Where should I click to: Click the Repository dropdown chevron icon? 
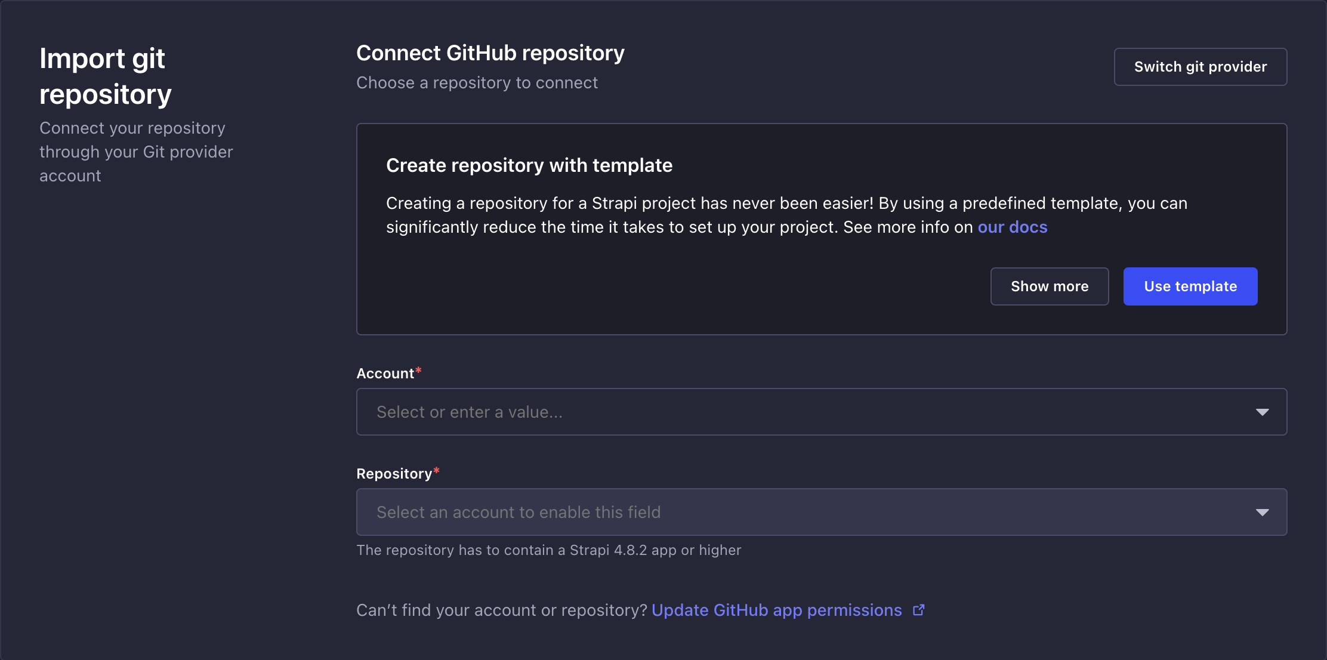coord(1263,511)
